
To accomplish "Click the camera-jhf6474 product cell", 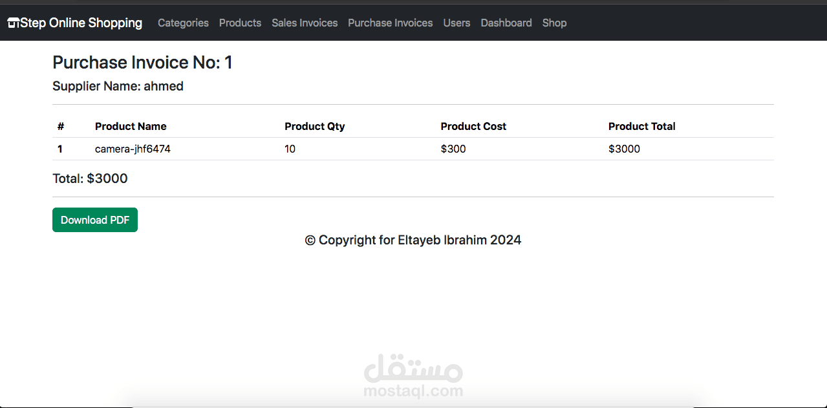I will 133,149.
